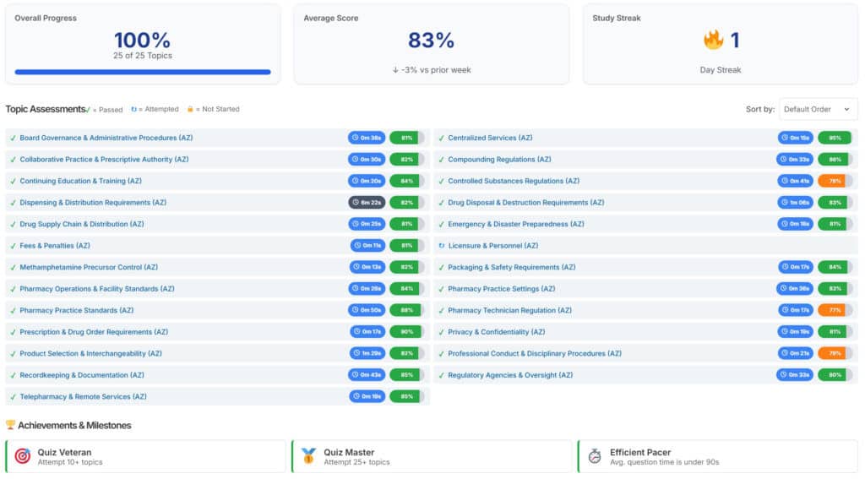Click the Efficient Pacer stopwatch icon

[x=595, y=456]
